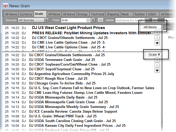This screenshot has height=132, width=176.
Task: Switch to the Currency tab
Action: click(26, 14)
